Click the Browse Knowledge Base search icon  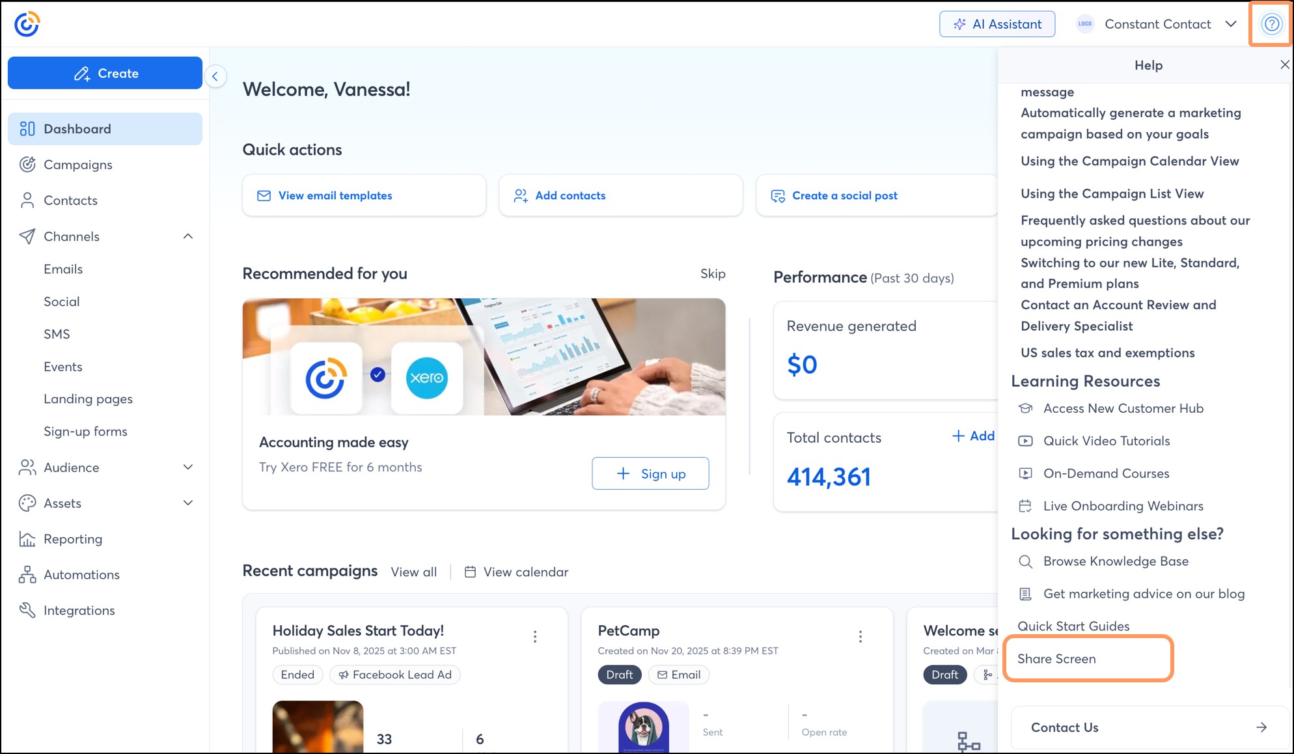click(1025, 561)
